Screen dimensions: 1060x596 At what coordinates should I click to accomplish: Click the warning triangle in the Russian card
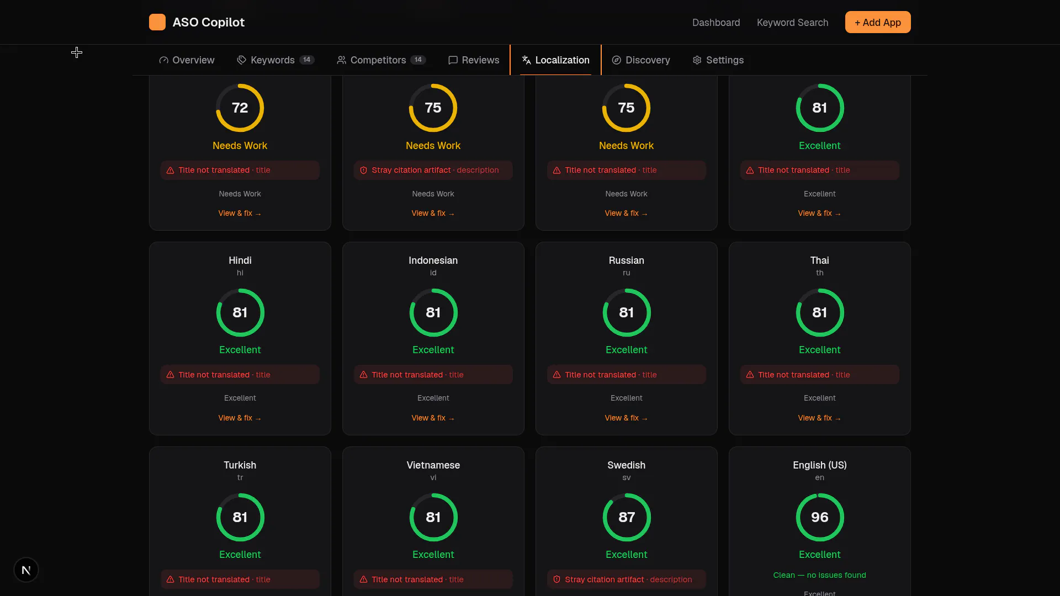point(557,375)
